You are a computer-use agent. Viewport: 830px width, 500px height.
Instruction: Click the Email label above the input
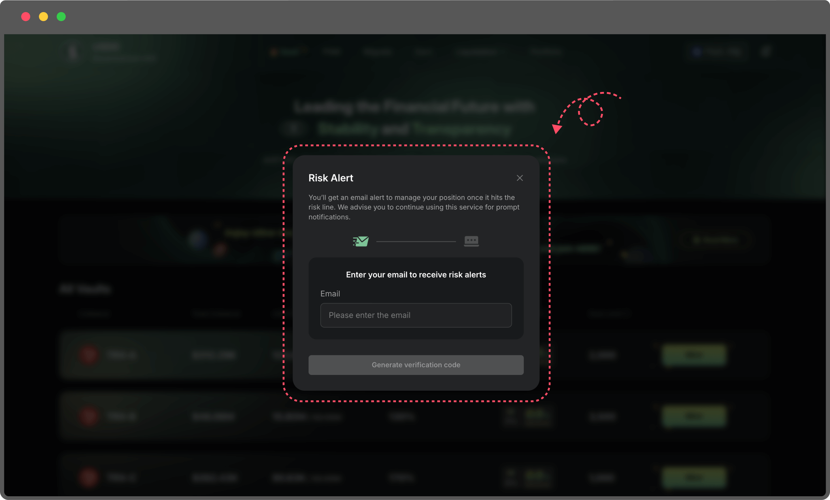[330, 293]
